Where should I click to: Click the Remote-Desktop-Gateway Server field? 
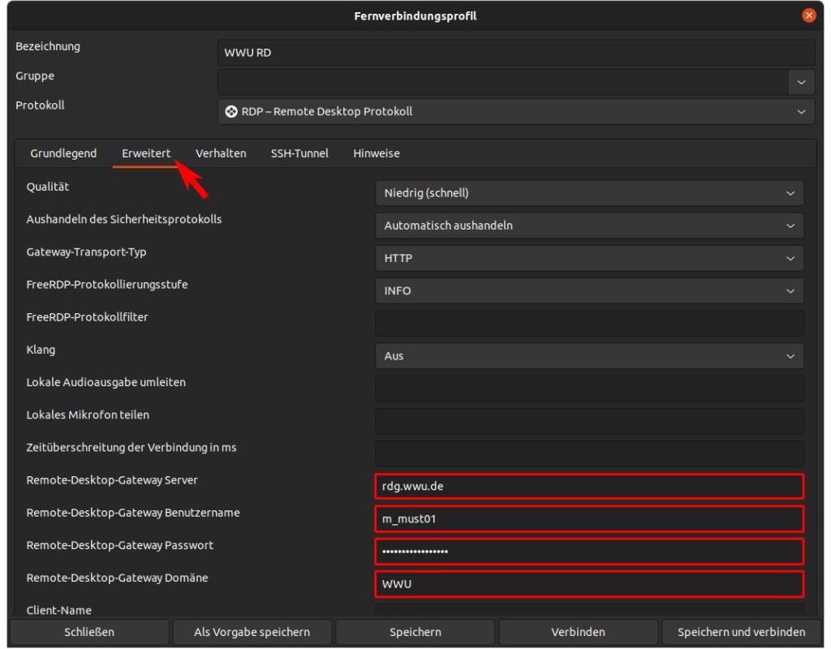pyautogui.click(x=589, y=486)
